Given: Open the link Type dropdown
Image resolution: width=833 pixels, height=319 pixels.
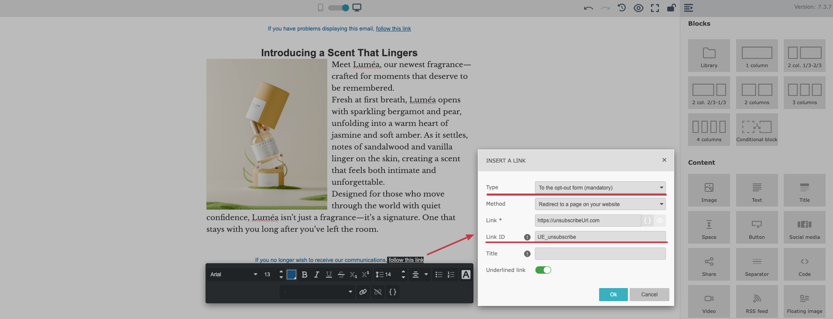Looking at the screenshot, I should pos(600,188).
